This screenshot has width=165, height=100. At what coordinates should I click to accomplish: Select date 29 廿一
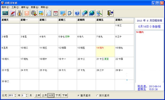pyautogui.click(x=124, y=74)
